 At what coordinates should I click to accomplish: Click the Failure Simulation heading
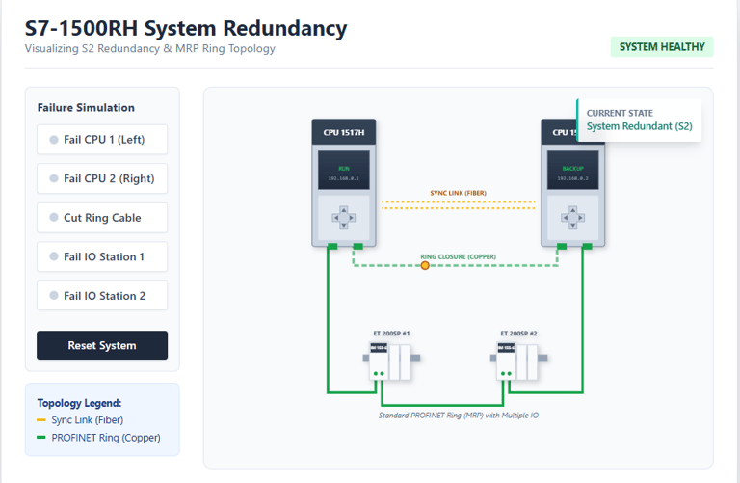(x=86, y=108)
